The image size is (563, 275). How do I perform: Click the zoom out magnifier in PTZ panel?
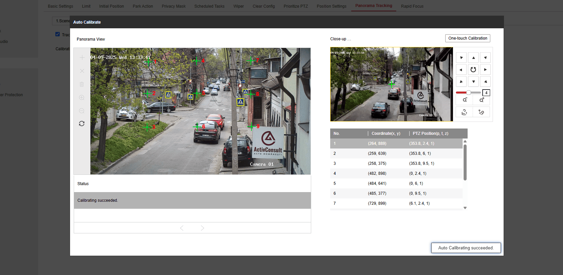coord(465,100)
